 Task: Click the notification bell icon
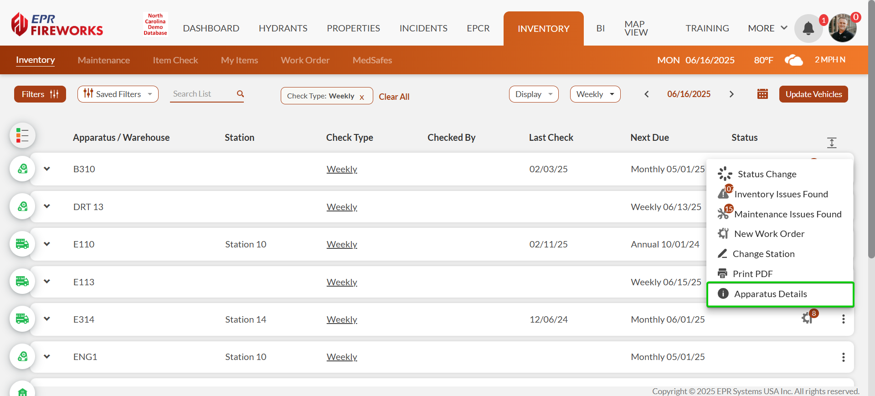(x=808, y=28)
